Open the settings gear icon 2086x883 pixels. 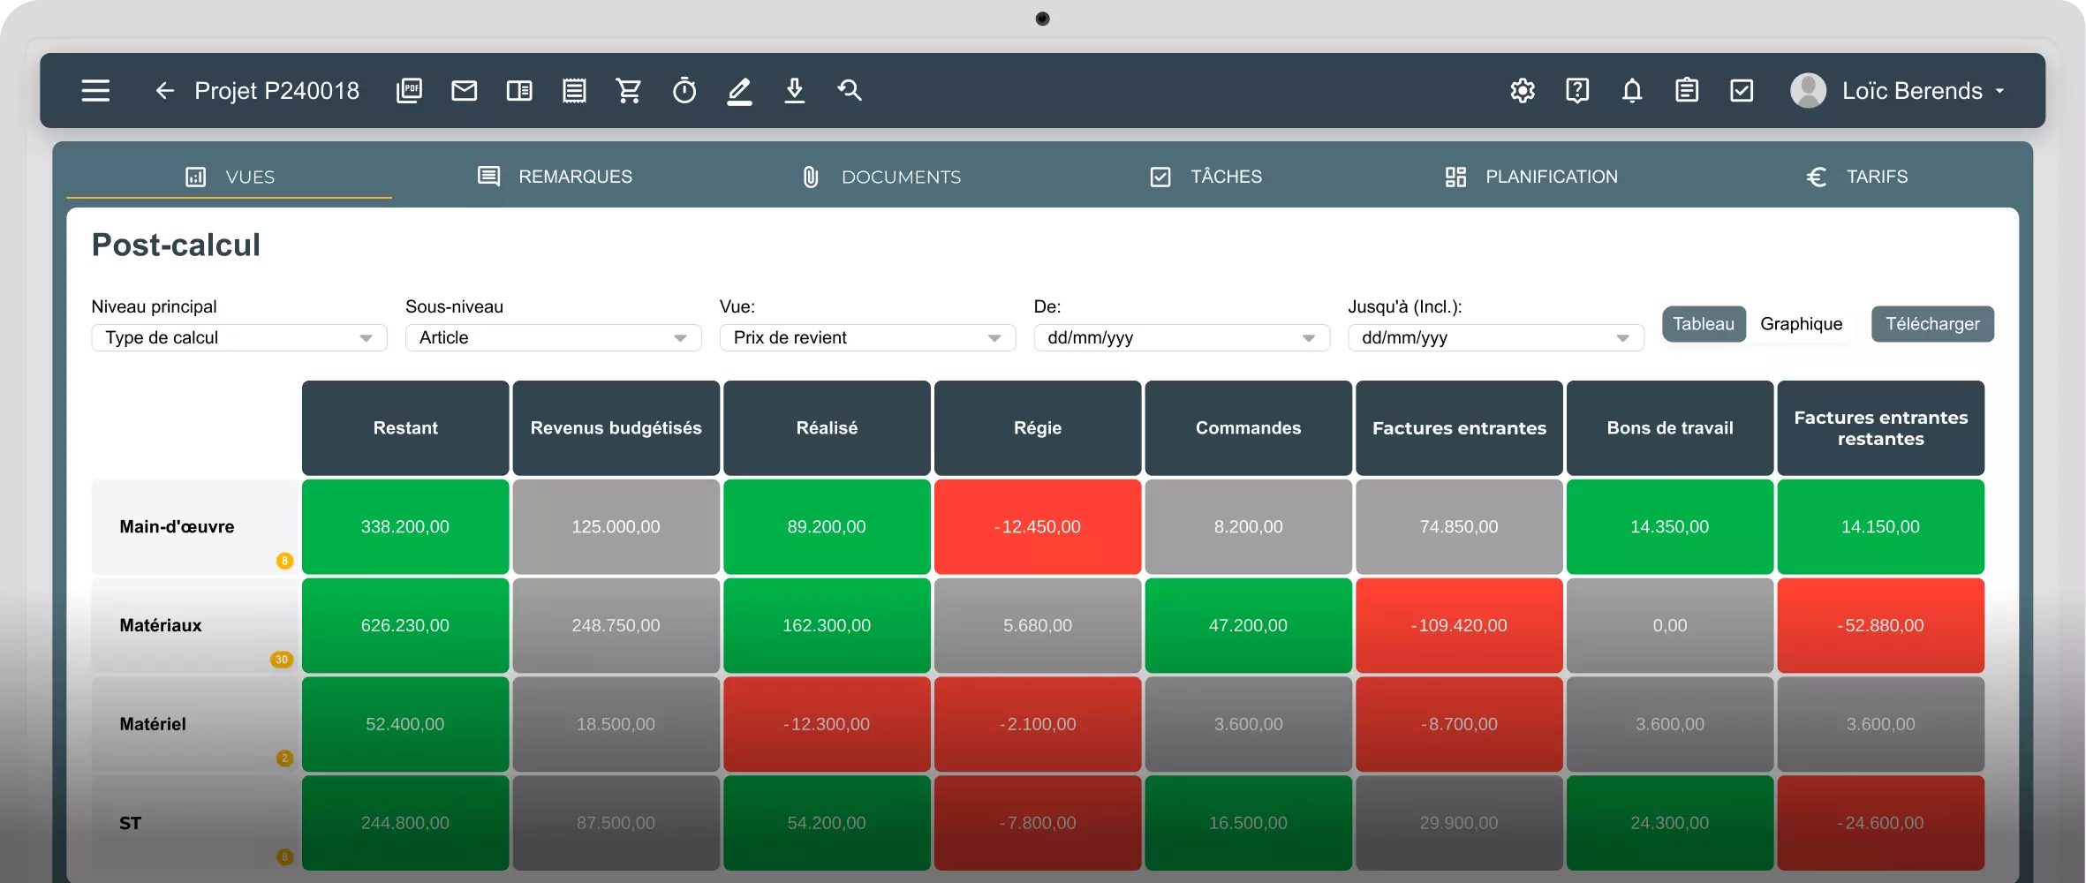(1523, 91)
